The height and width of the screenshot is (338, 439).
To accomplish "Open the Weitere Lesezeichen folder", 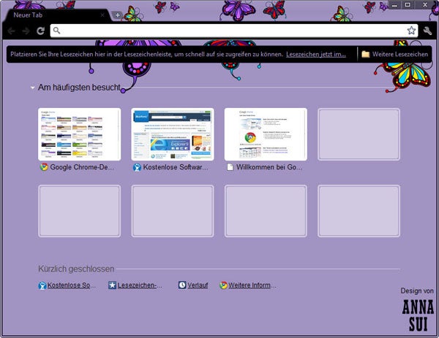I will 394,54.
